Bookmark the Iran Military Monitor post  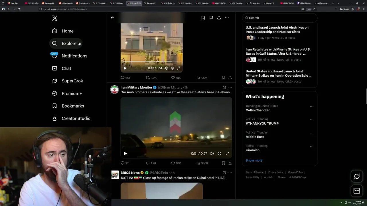223,163
